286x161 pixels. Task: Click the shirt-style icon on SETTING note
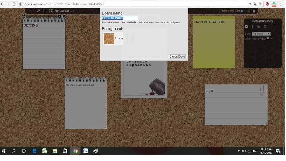(23, 17)
